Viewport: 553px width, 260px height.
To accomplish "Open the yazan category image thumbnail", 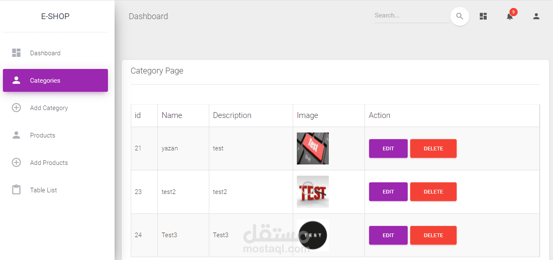I will pyautogui.click(x=313, y=149).
